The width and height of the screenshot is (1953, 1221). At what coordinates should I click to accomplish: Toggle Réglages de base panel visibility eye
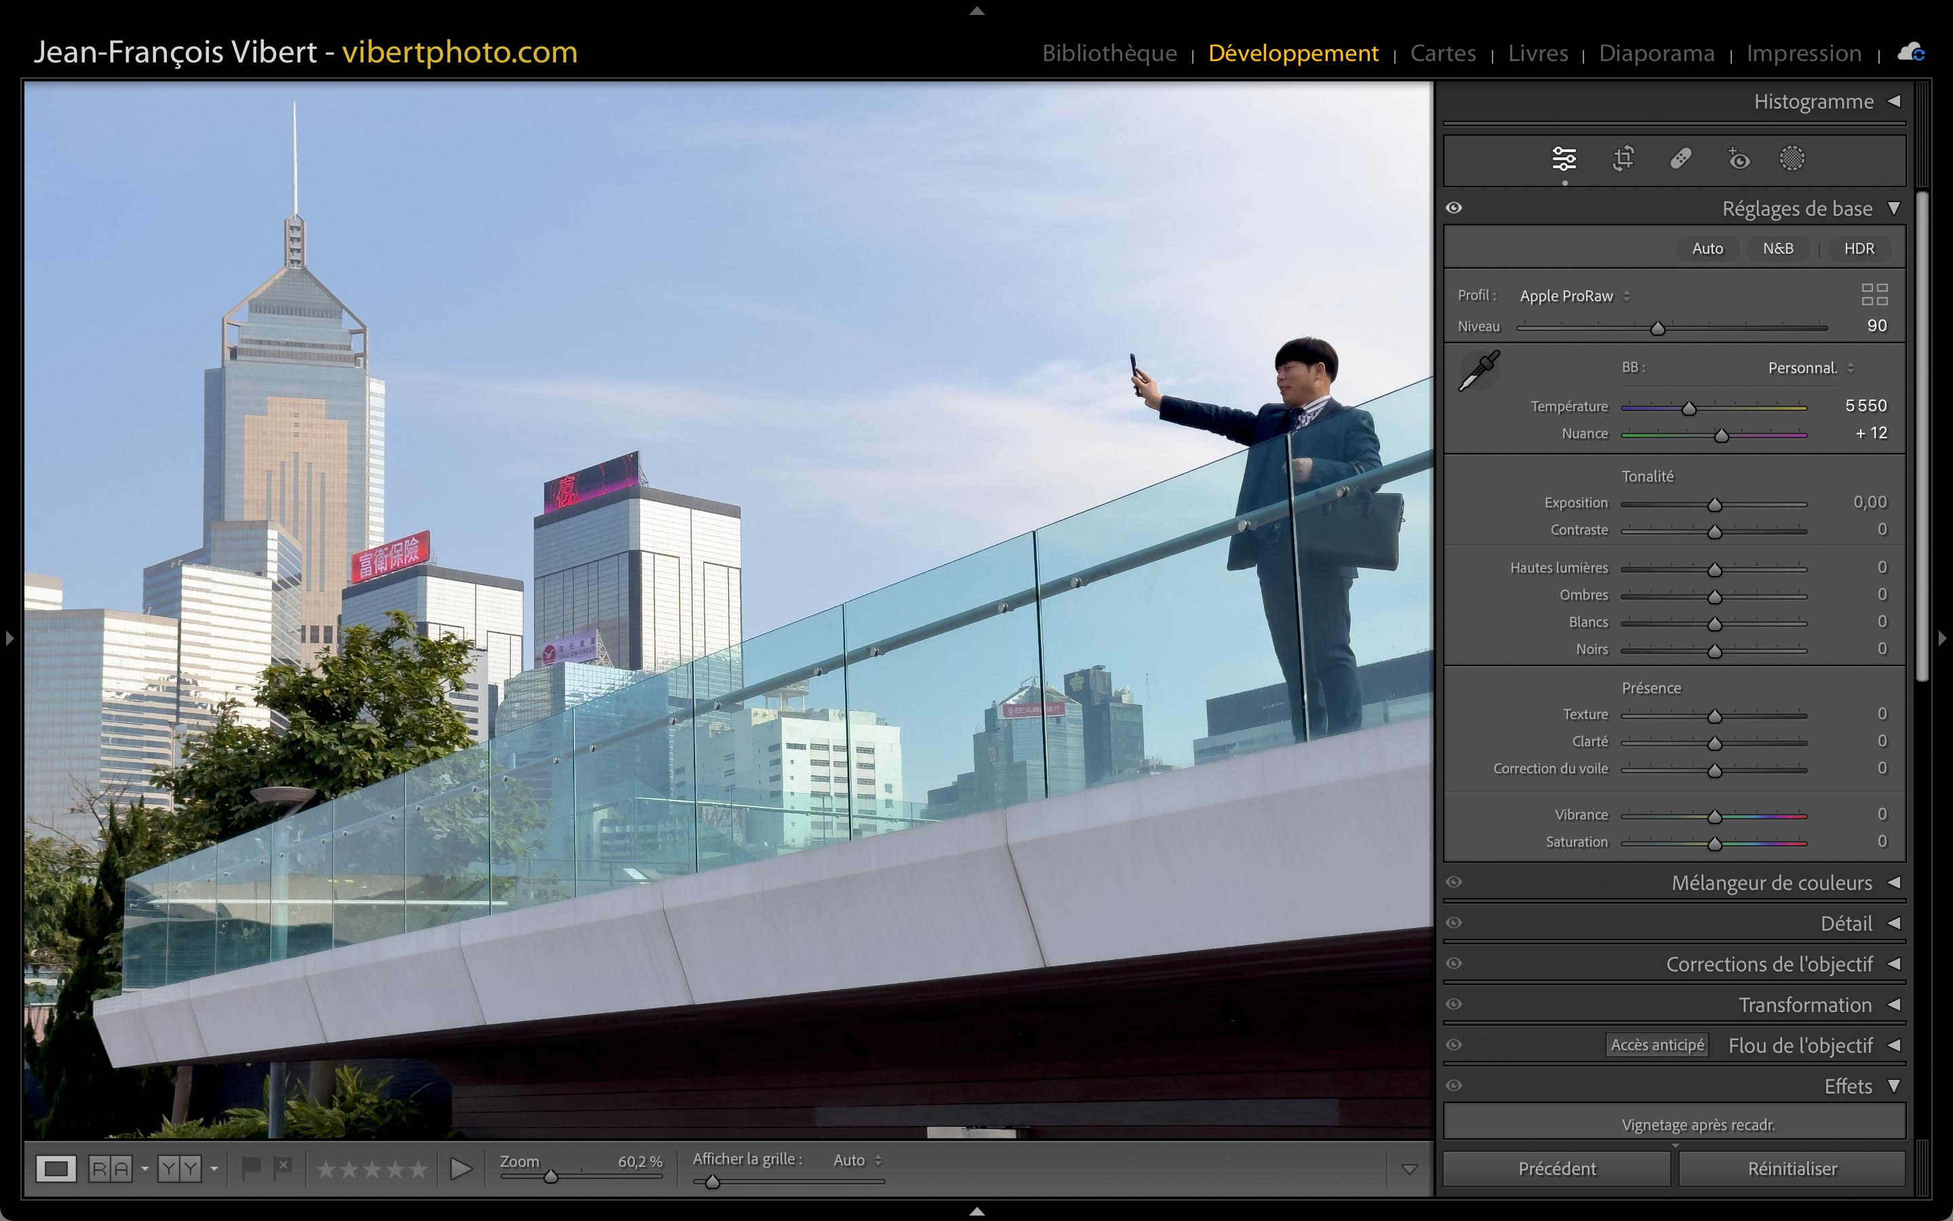[1455, 208]
